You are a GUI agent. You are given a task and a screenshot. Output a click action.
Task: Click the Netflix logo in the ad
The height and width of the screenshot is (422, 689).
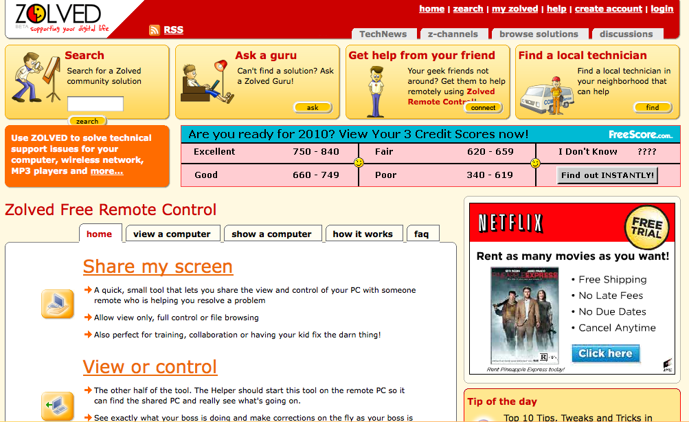[510, 223]
